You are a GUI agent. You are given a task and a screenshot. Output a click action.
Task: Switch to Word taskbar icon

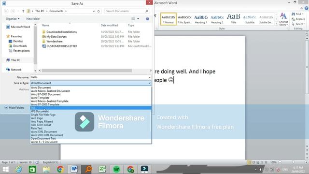point(74,169)
